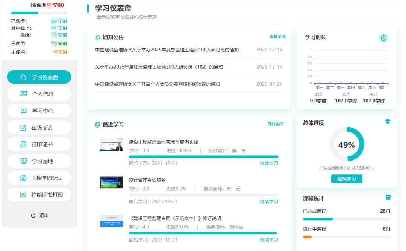Click the power icon next to 退出
Viewport: 406px width, 251px height.
point(33,215)
